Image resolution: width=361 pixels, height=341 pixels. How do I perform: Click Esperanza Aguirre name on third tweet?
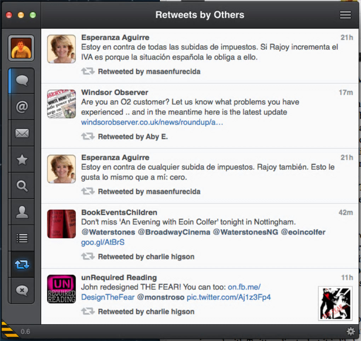click(115, 157)
